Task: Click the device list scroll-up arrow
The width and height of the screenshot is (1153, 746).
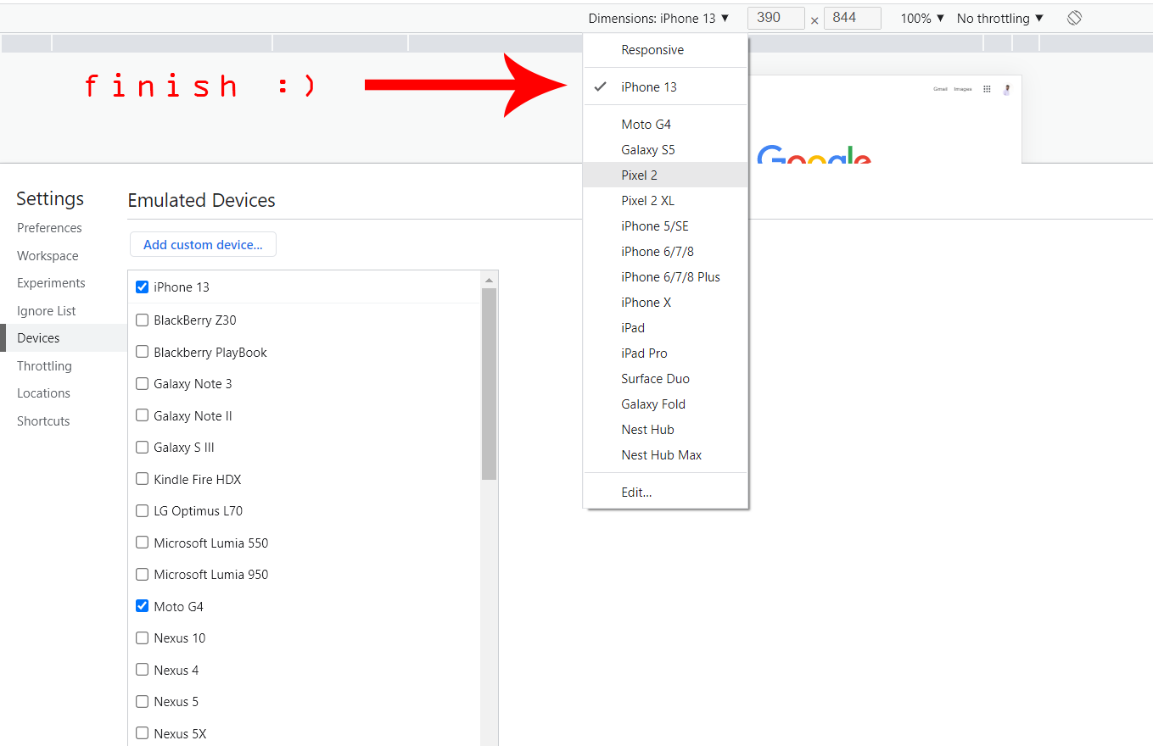Action: click(x=489, y=280)
